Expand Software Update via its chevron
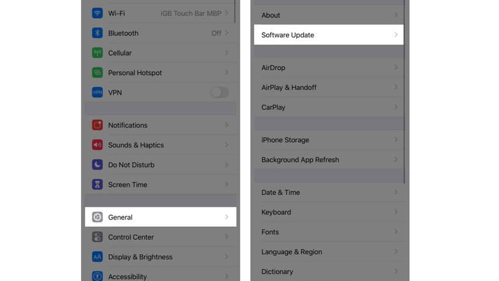The image size is (499, 281). [x=396, y=34]
